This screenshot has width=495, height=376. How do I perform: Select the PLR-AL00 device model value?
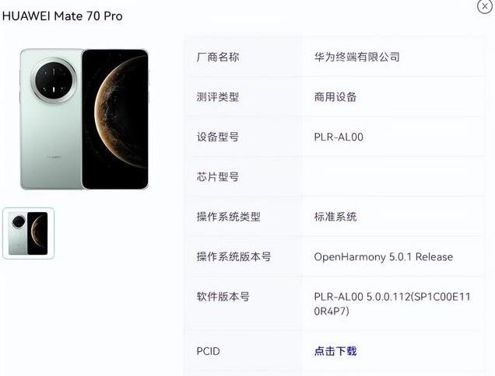(x=339, y=137)
